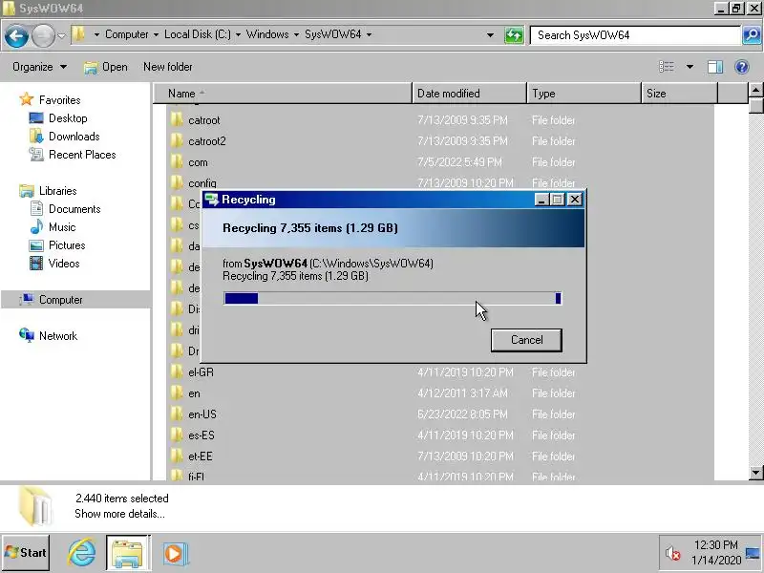
Task: Sort by the Type column header
Action: [x=584, y=93]
